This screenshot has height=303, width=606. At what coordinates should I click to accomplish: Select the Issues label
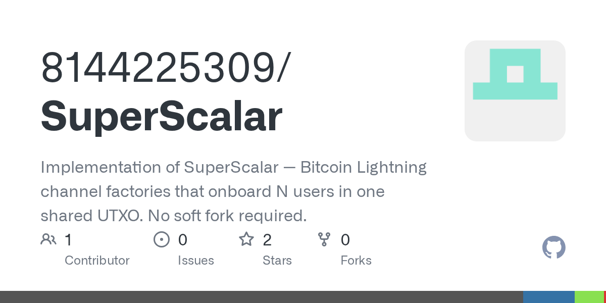pyautogui.click(x=196, y=261)
